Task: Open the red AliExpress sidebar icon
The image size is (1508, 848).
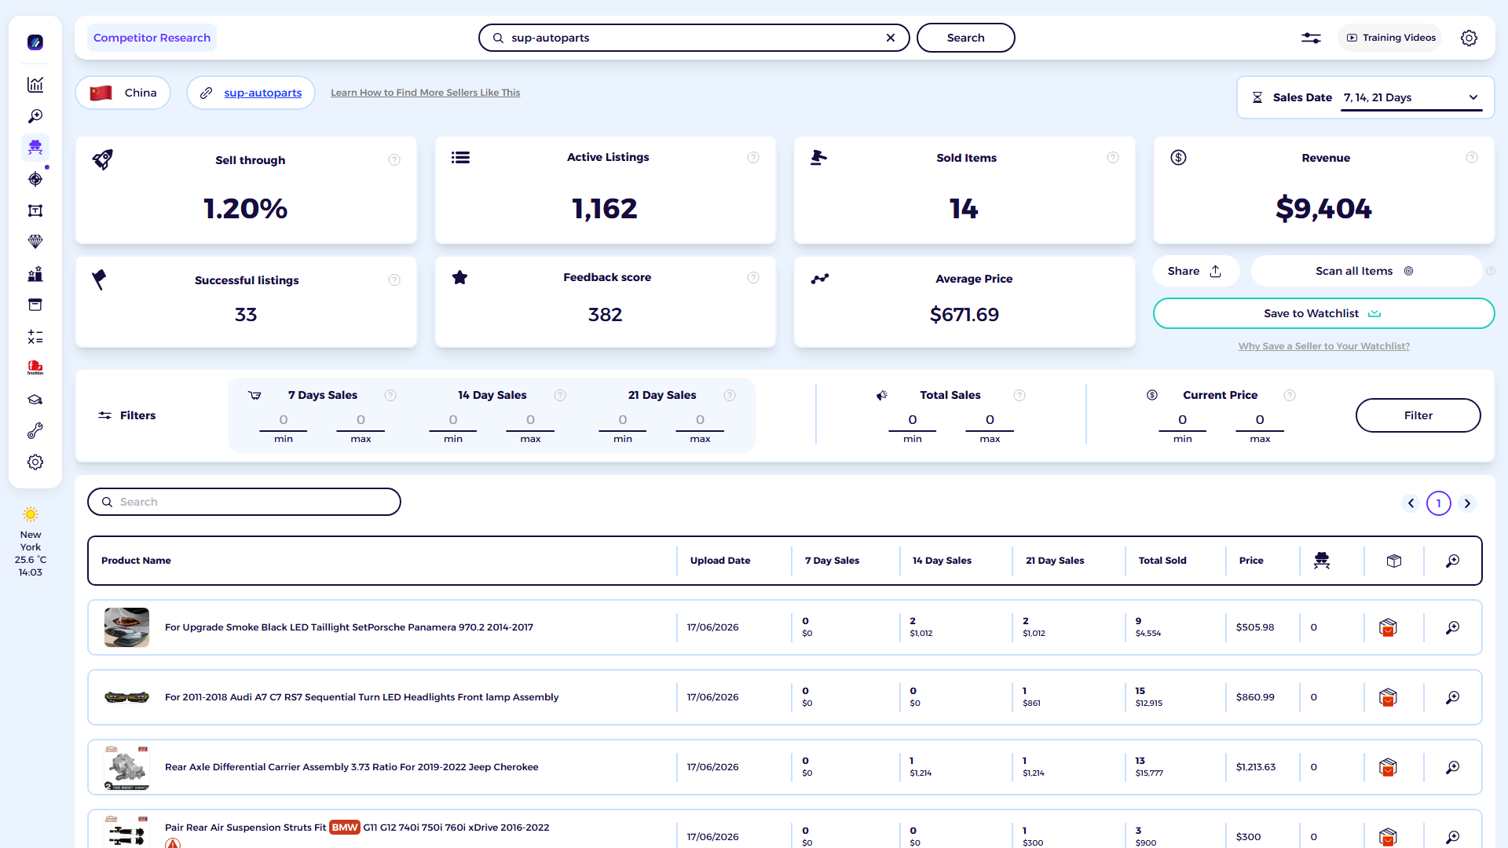Action: point(35,367)
